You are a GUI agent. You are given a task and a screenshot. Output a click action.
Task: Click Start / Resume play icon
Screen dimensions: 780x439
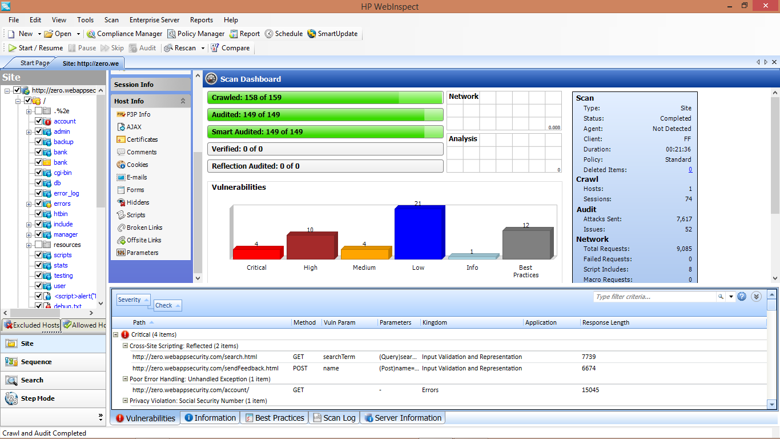12,48
